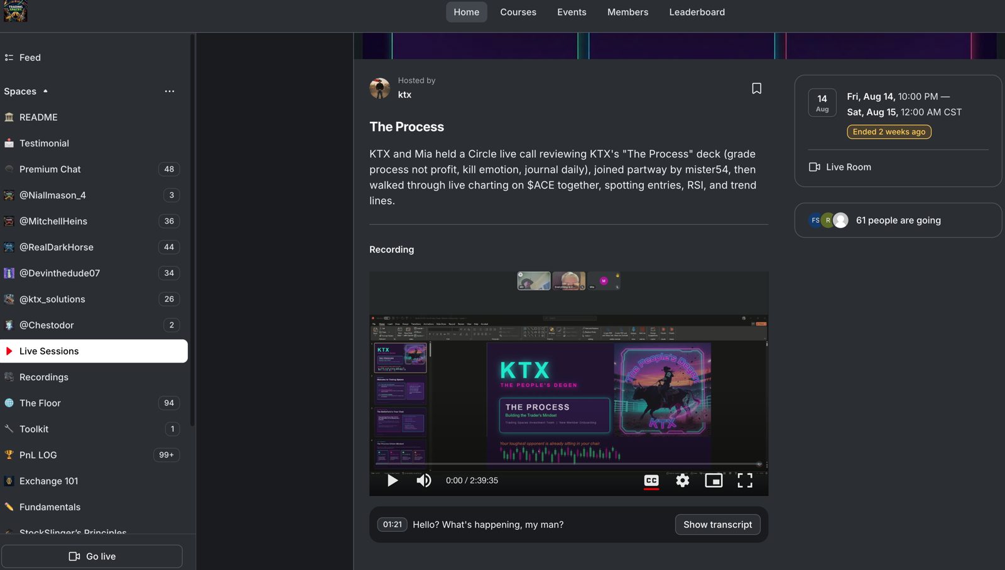
Task: Click the Go live button
Action: tap(92, 556)
